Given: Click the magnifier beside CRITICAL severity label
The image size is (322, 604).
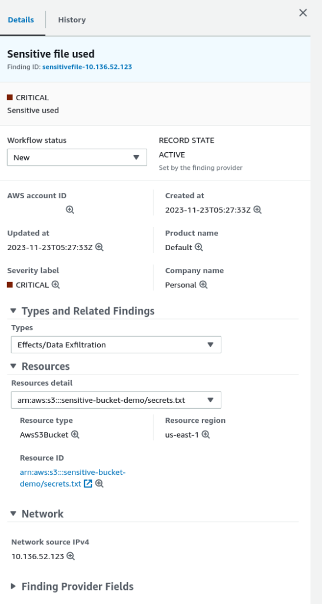Looking at the screenshot, I should [x=55, y=285].
